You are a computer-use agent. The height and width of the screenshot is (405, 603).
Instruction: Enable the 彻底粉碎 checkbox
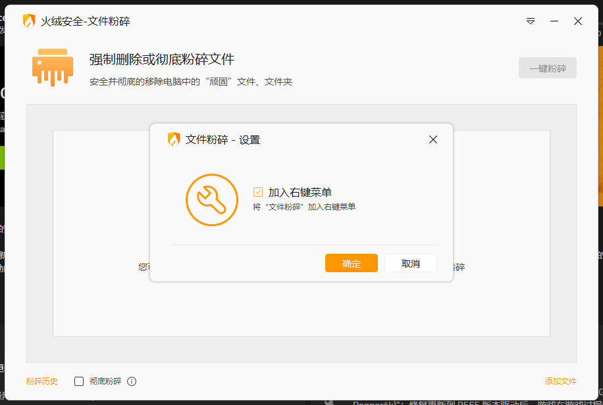point(79,381)
